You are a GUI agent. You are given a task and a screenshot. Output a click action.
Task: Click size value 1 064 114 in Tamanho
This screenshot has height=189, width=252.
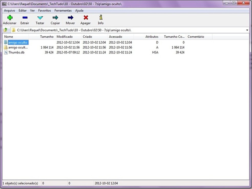coord(47,47)
